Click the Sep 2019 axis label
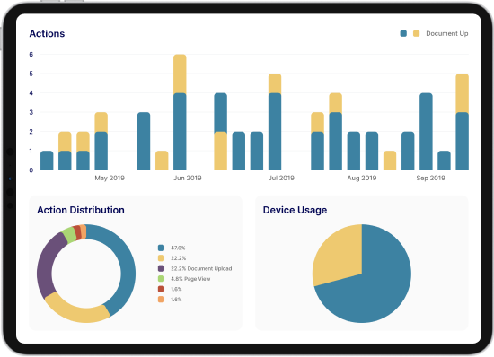 coord(430,178)
